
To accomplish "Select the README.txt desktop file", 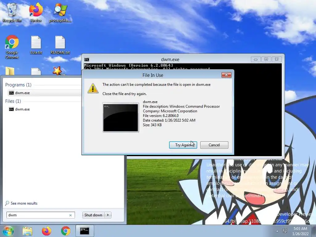I will coord(60,45).
